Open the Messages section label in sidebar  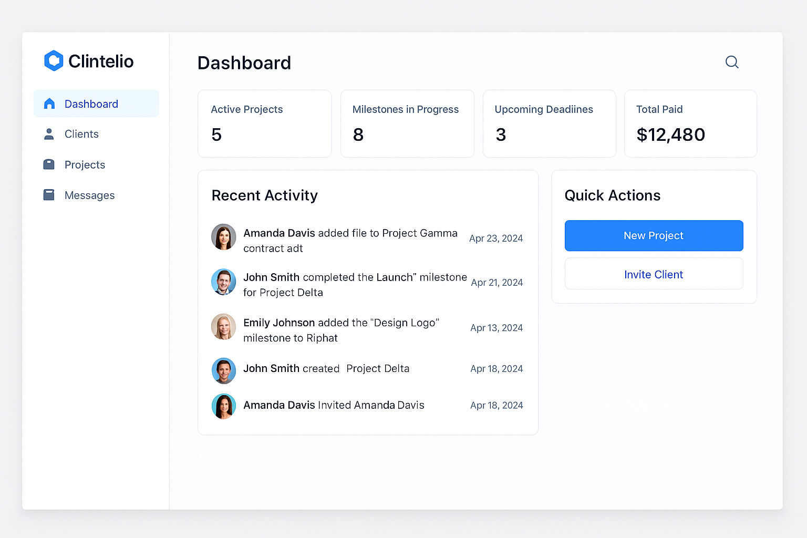(x=89, y=195)
